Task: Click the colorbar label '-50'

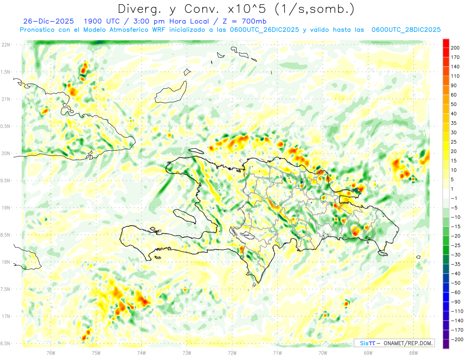Action: click(x=455, y=283)
